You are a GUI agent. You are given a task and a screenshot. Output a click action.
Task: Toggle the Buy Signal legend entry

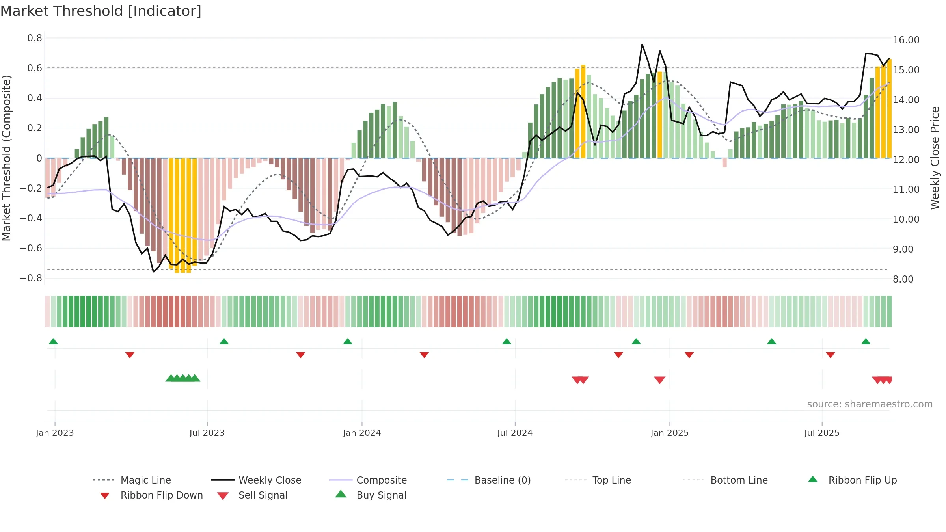[371, 495]
